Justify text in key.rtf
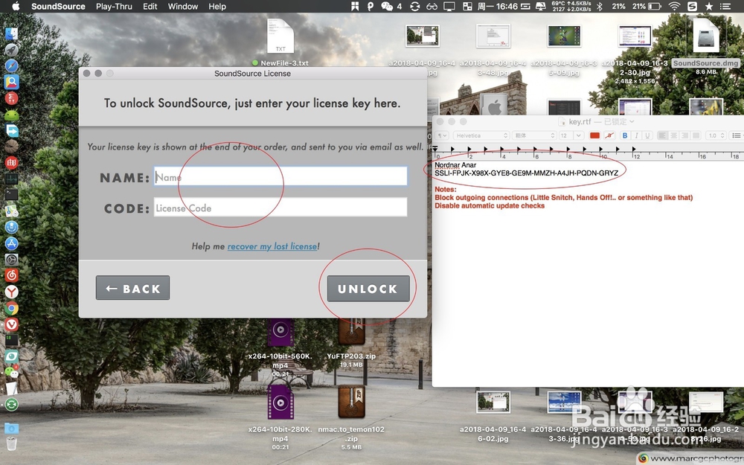This screenshot has height=465, width=744. [696, 135]
